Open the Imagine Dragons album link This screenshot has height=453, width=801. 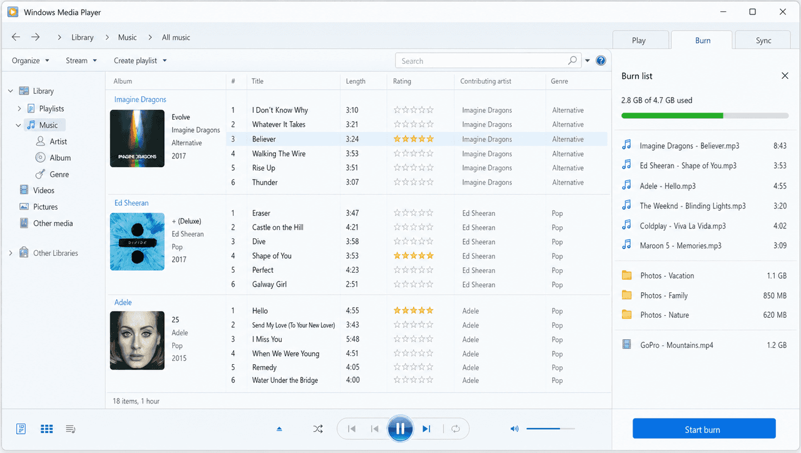[140, 99]
